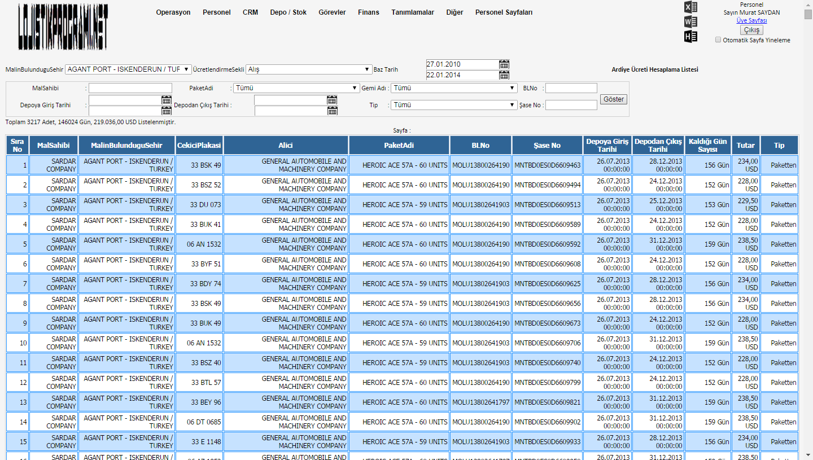Click the PaketAdi column header
Screen dimensions: 813x460
399,145
